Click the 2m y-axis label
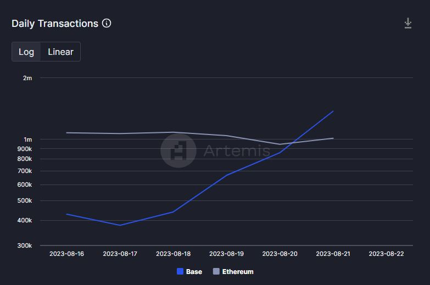The height and width of the screenshot is (285, 430). pos(27,78)
